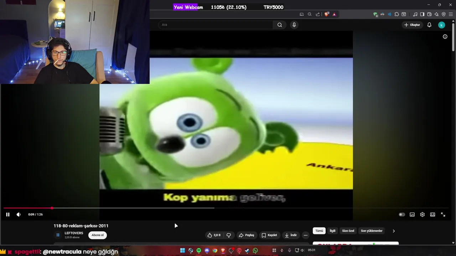
Task: Start voice search with microphone
Action: pyautogui.click(x=294, y=25)
